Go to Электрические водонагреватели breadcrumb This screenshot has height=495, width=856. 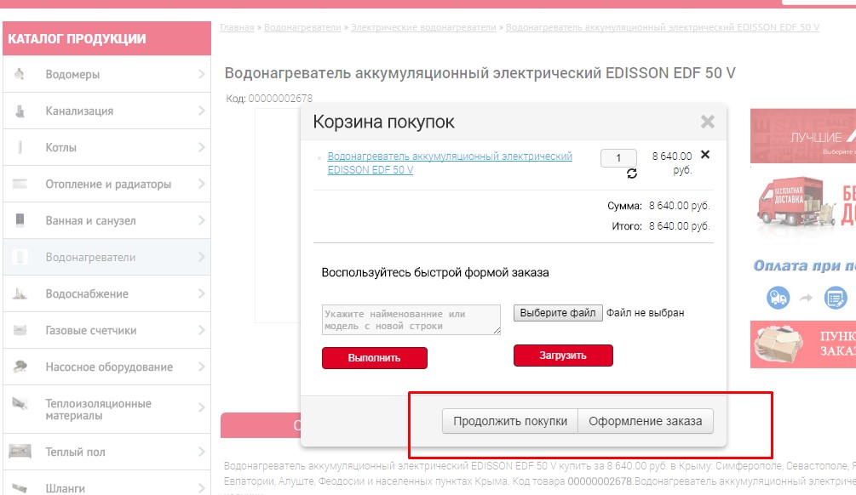[x=423, y=28]
